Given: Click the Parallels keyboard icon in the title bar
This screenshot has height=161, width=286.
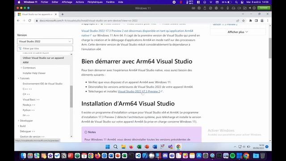Looking at the screenshot, I should (193, 8).
